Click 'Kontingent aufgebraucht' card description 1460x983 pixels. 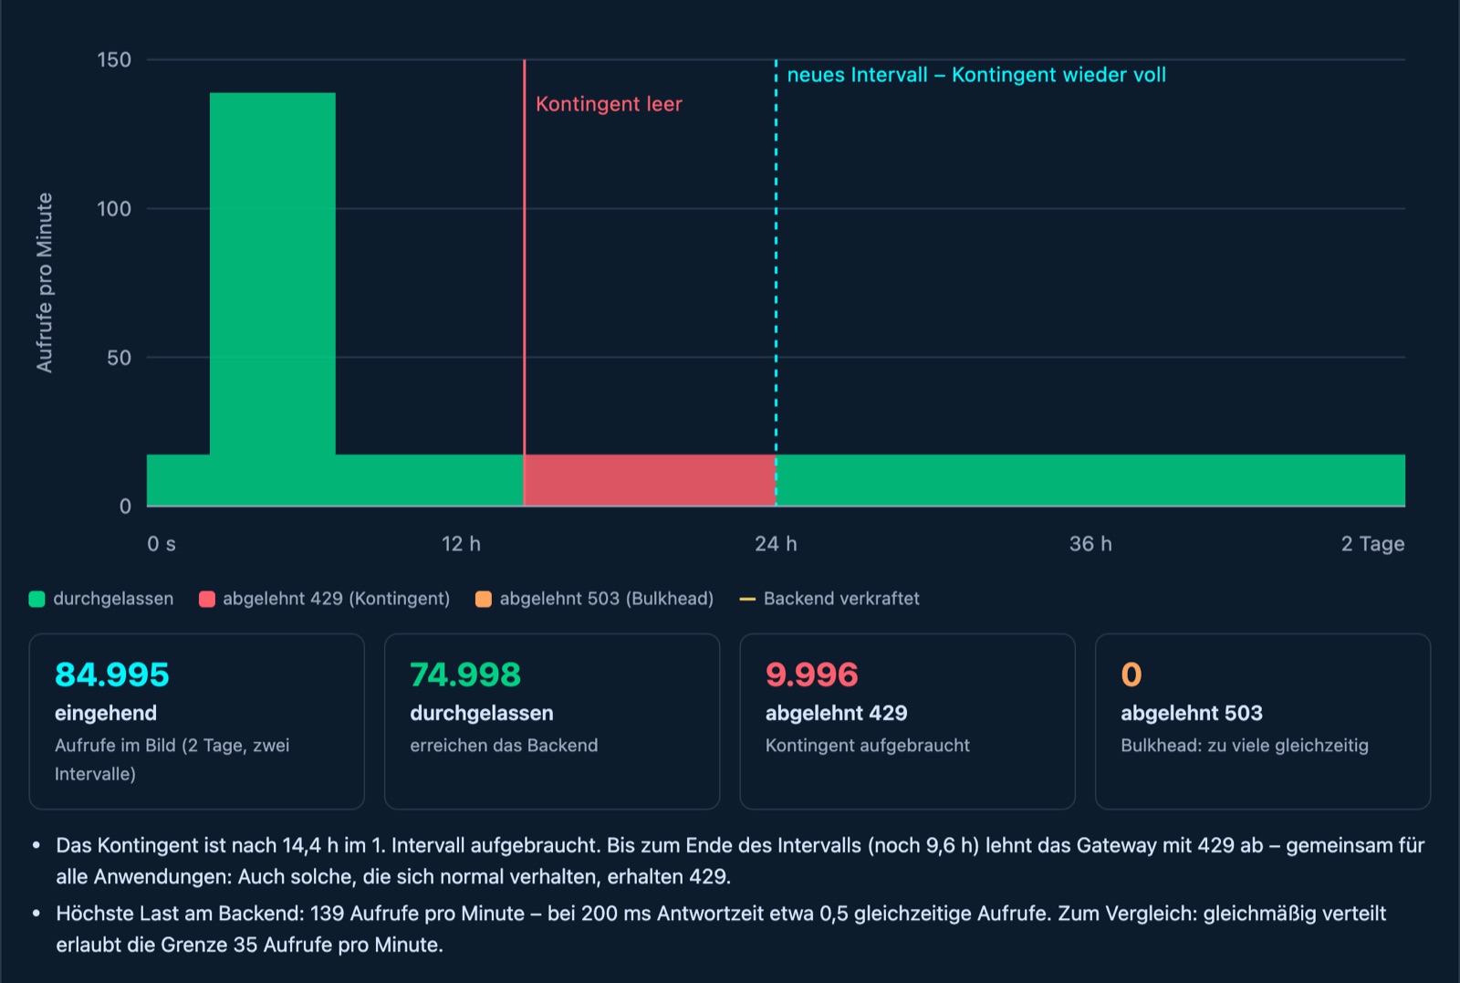tap(868, 745)
